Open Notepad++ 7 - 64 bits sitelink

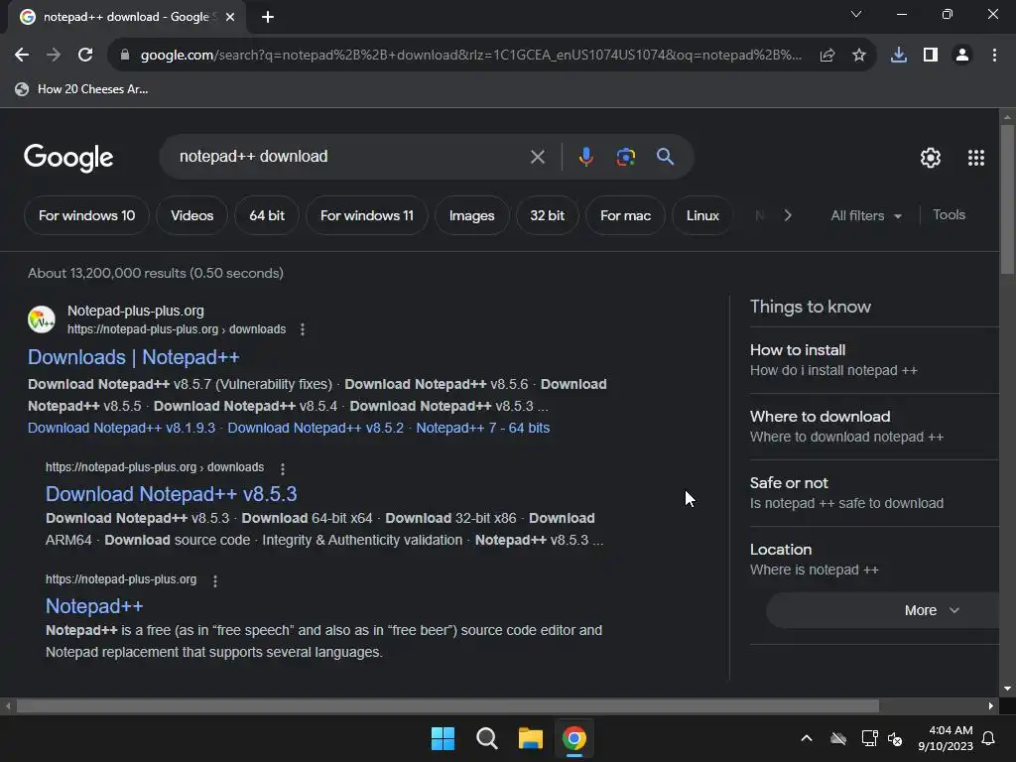click(483, 429)
